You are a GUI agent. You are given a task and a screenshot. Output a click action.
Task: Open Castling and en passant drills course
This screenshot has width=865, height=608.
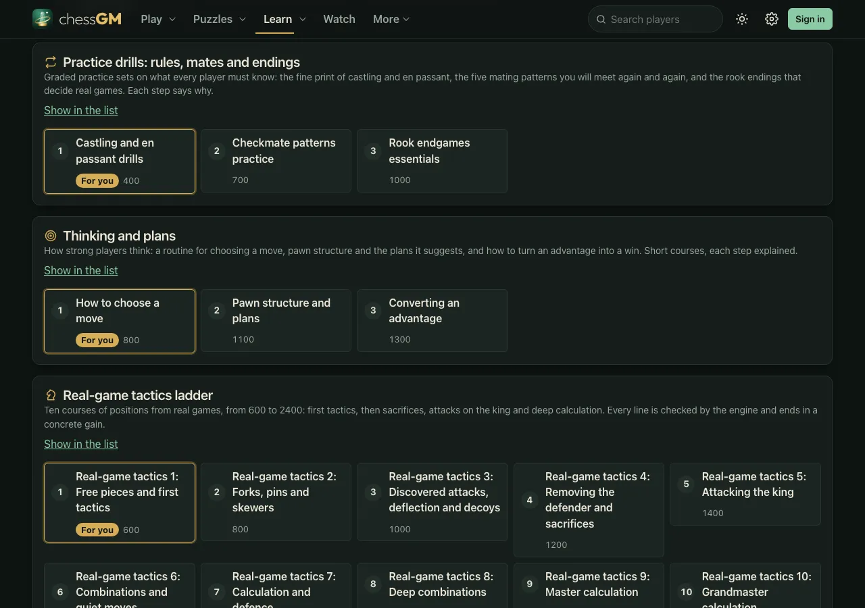120,161
